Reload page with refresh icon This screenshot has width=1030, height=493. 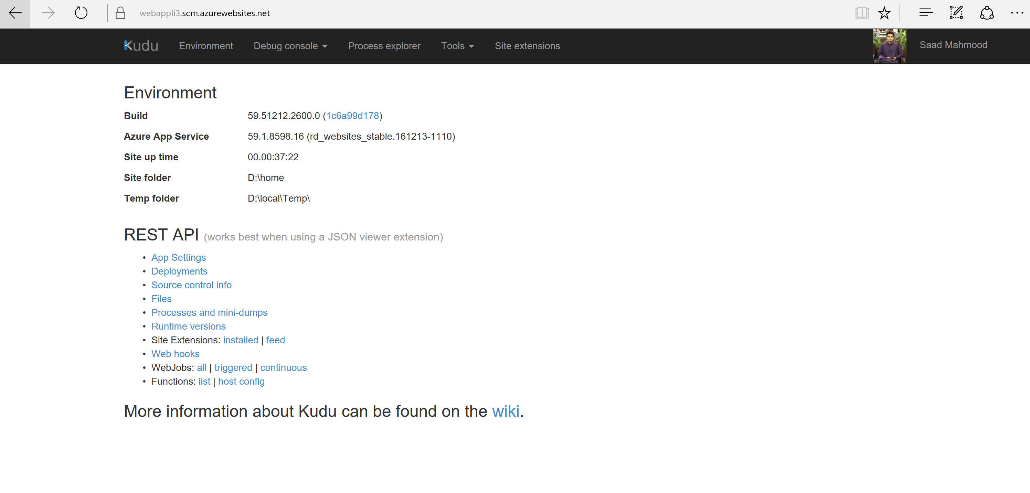tap(81, 13)
